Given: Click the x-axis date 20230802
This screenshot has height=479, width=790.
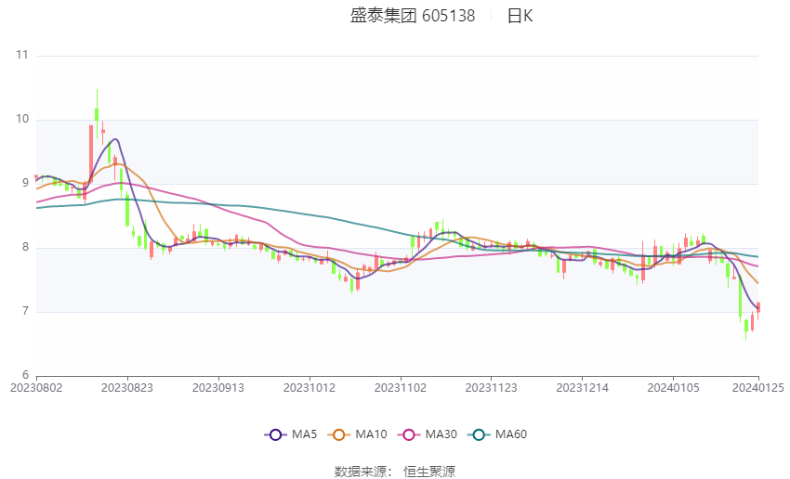Looking at the screenshot, I should (x=36, y=388).
